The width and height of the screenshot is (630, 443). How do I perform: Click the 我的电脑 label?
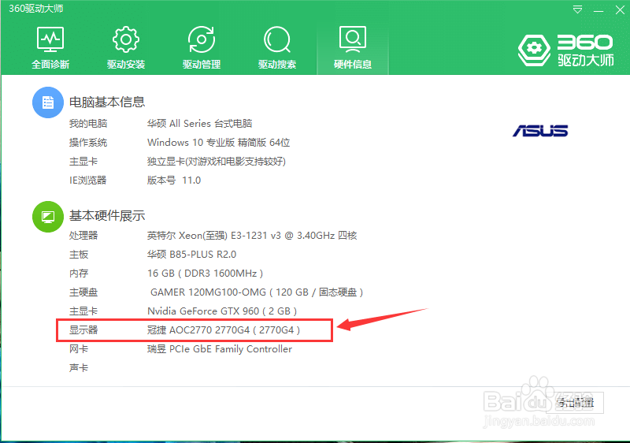(88, 124)
